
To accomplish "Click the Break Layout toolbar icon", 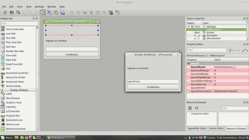I will (x=110, y=12).
